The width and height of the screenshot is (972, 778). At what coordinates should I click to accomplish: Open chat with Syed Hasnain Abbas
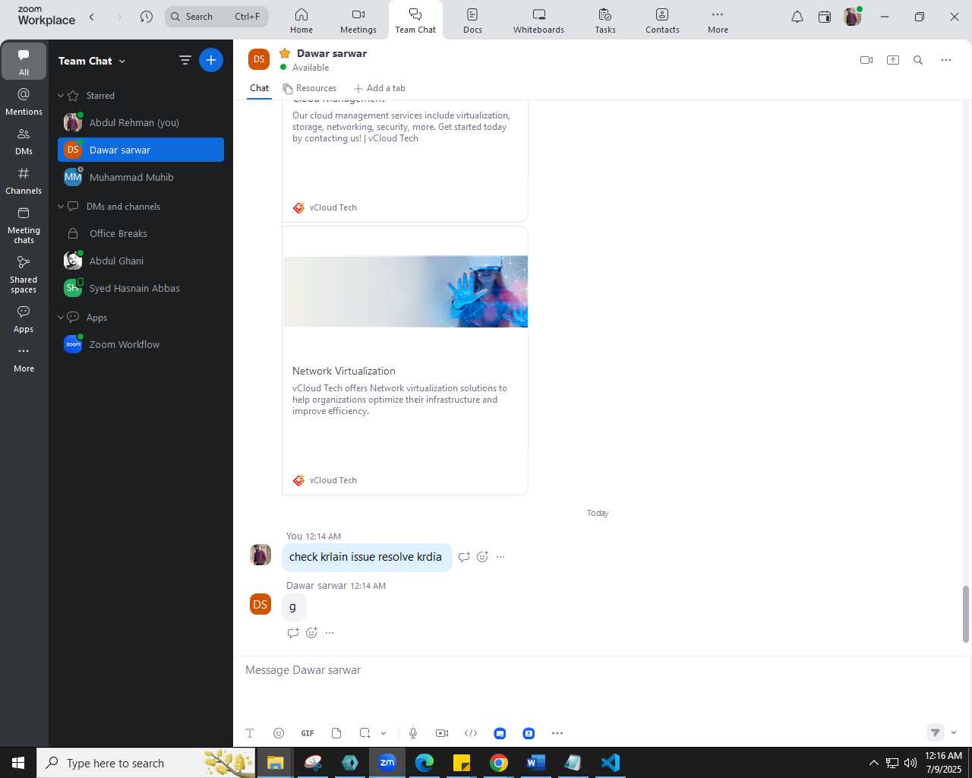click(140, 288)
